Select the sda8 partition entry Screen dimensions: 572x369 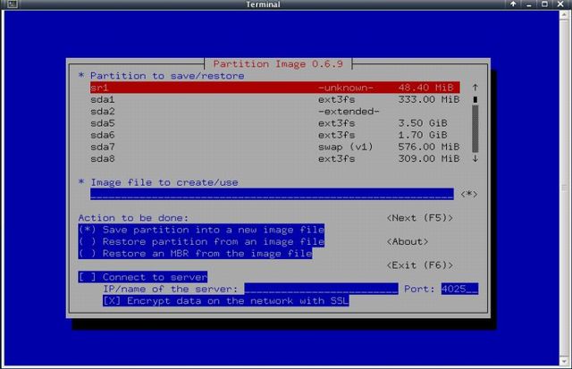274,159
